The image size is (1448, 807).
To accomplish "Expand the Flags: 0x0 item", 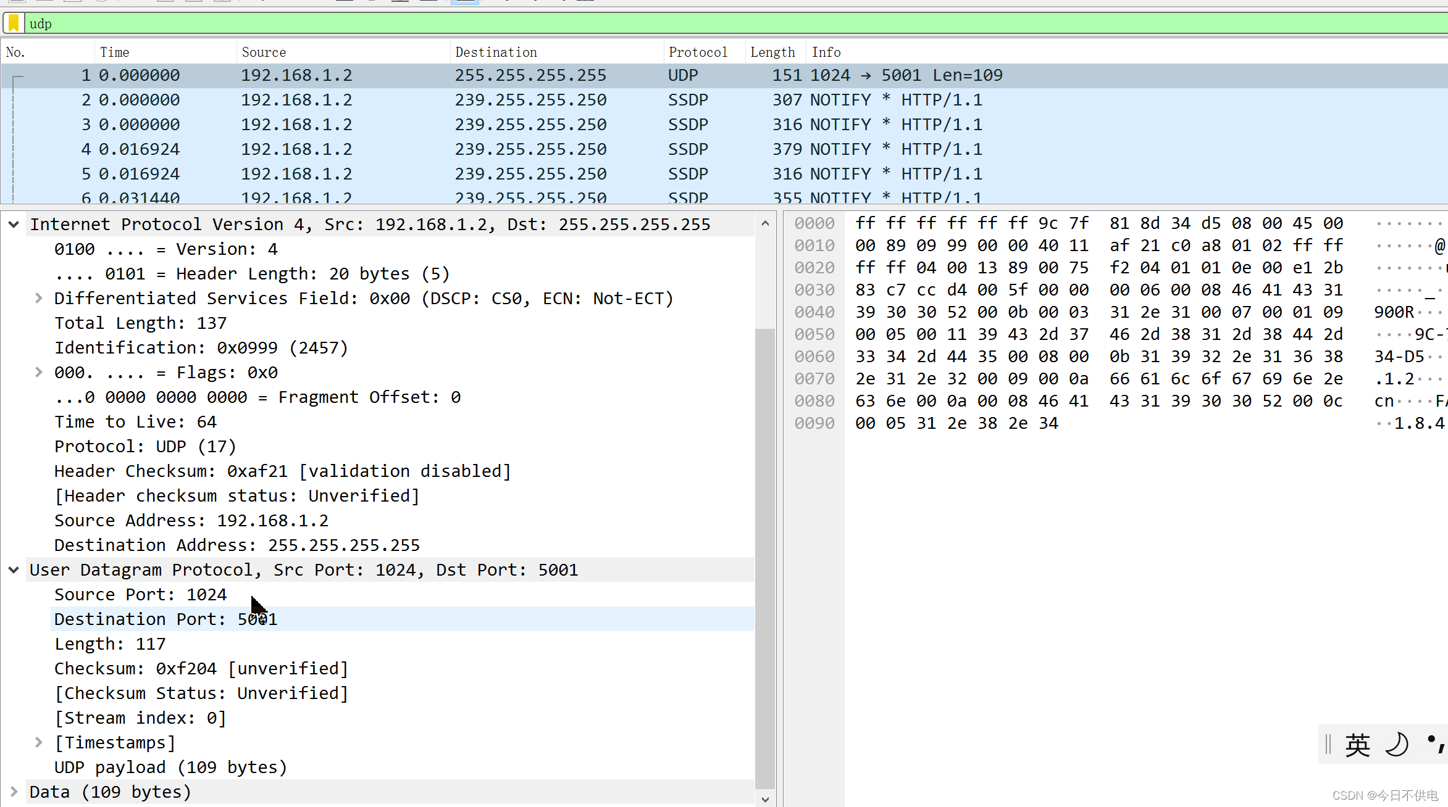I will [38, 373].
